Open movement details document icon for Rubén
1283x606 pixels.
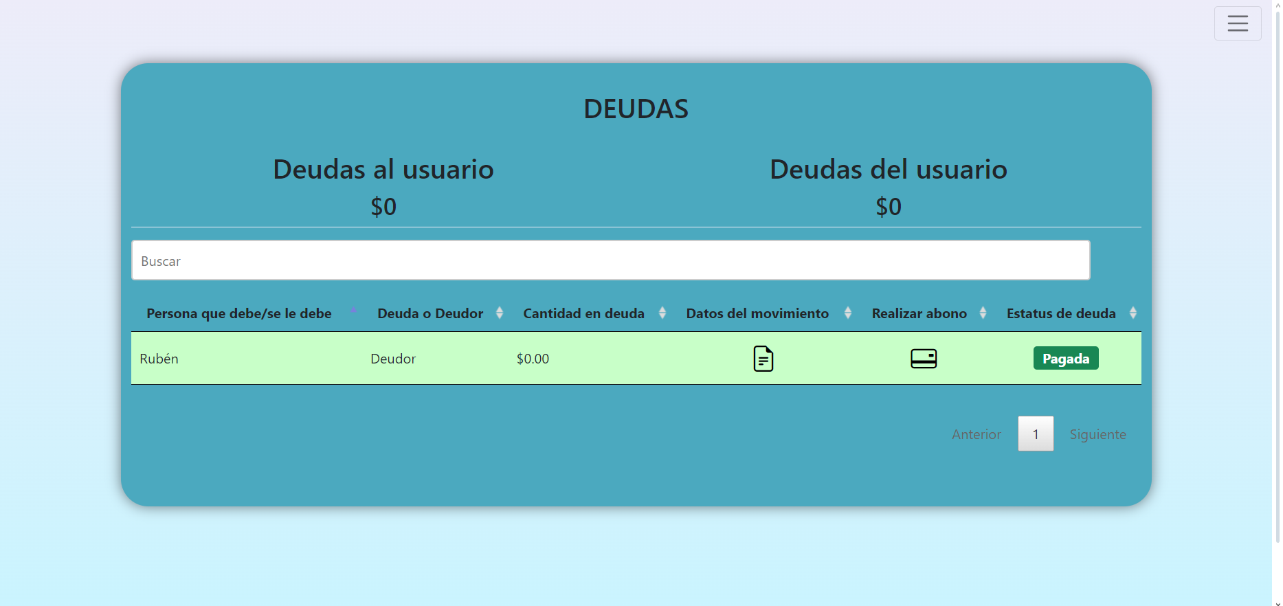pyautogui.click(x=763, y=359)
